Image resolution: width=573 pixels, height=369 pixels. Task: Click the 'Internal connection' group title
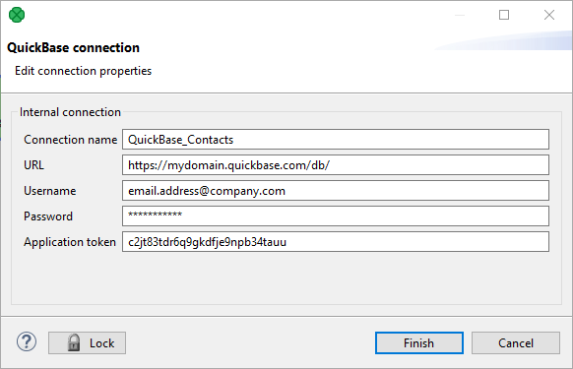click(70, 112)
